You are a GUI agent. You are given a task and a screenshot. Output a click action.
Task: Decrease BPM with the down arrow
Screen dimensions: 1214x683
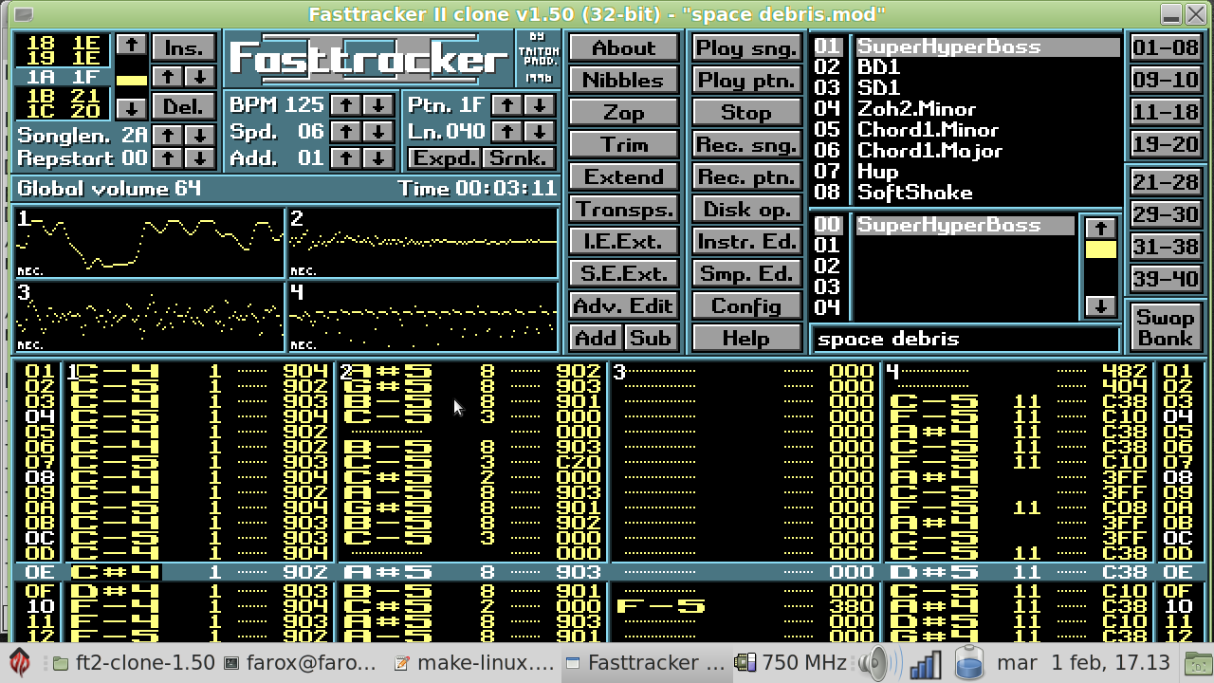tap(378, 104)
